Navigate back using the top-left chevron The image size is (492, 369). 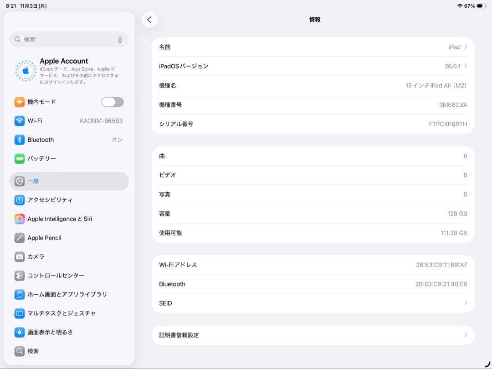pyautogui.click(x=149, y=20)
